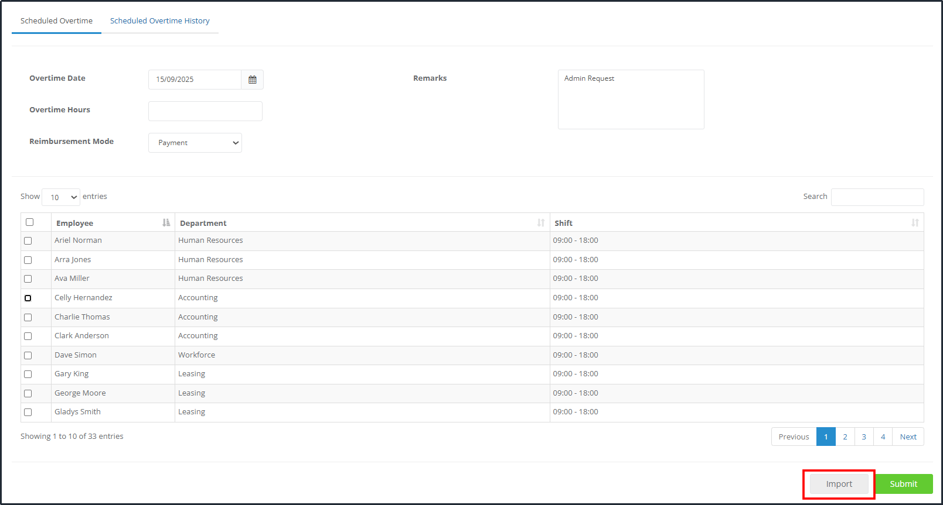Open the Show entries count dropdown
This screenshot has height=505, width=943.
(x=61, y=197)
